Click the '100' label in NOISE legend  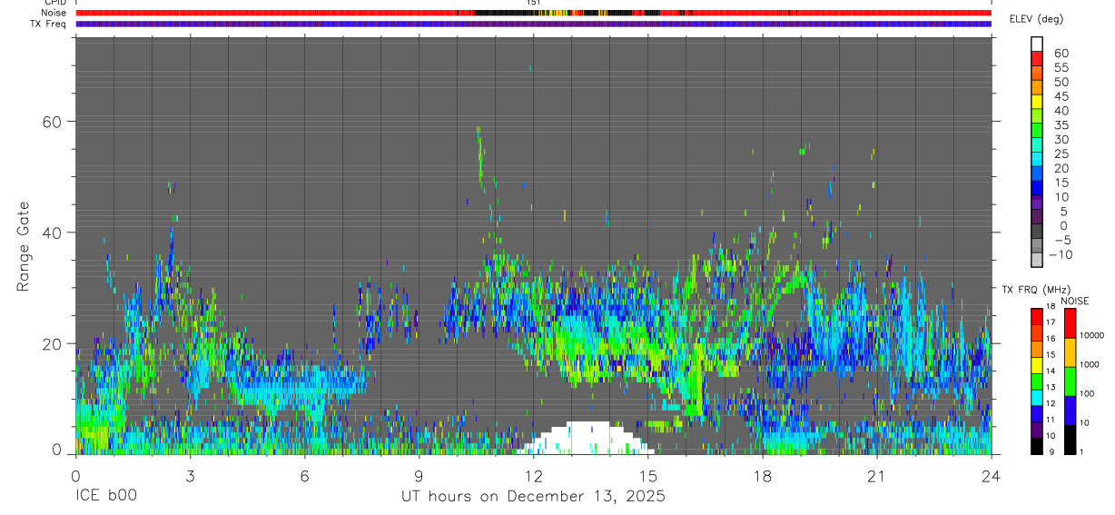click(1088, 393)
